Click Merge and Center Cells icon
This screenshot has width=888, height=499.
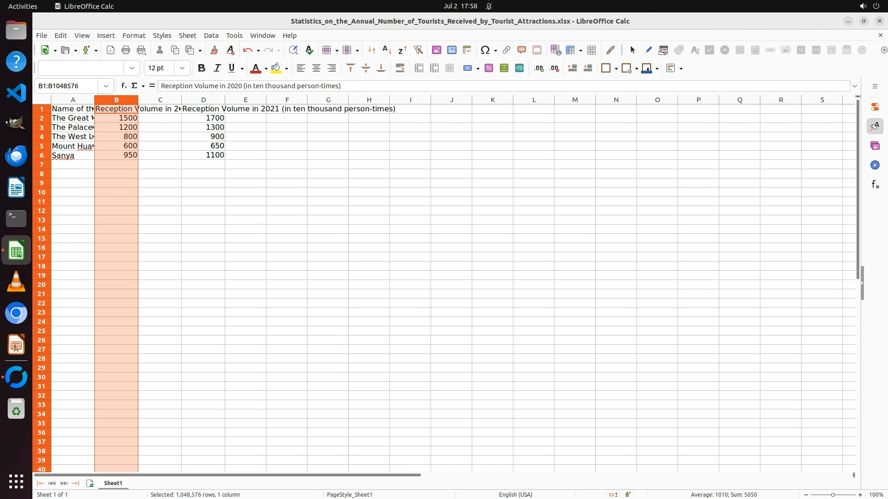coord(419,68)
